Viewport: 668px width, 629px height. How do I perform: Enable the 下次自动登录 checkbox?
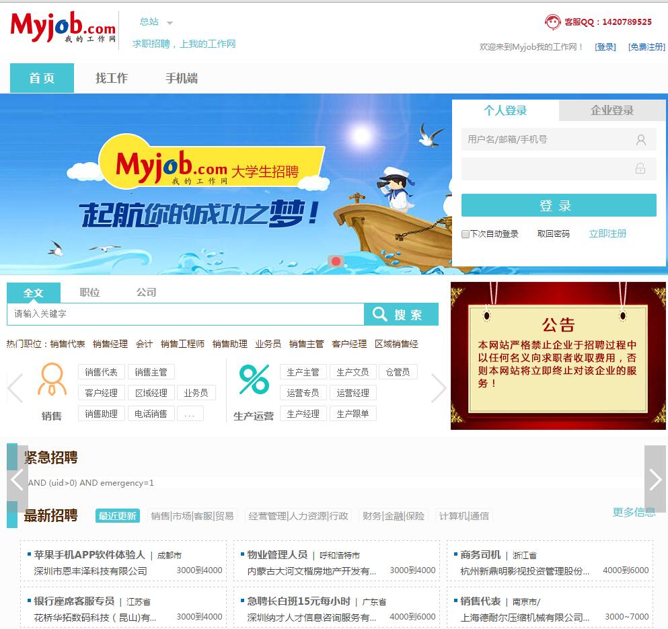(466, 234)
